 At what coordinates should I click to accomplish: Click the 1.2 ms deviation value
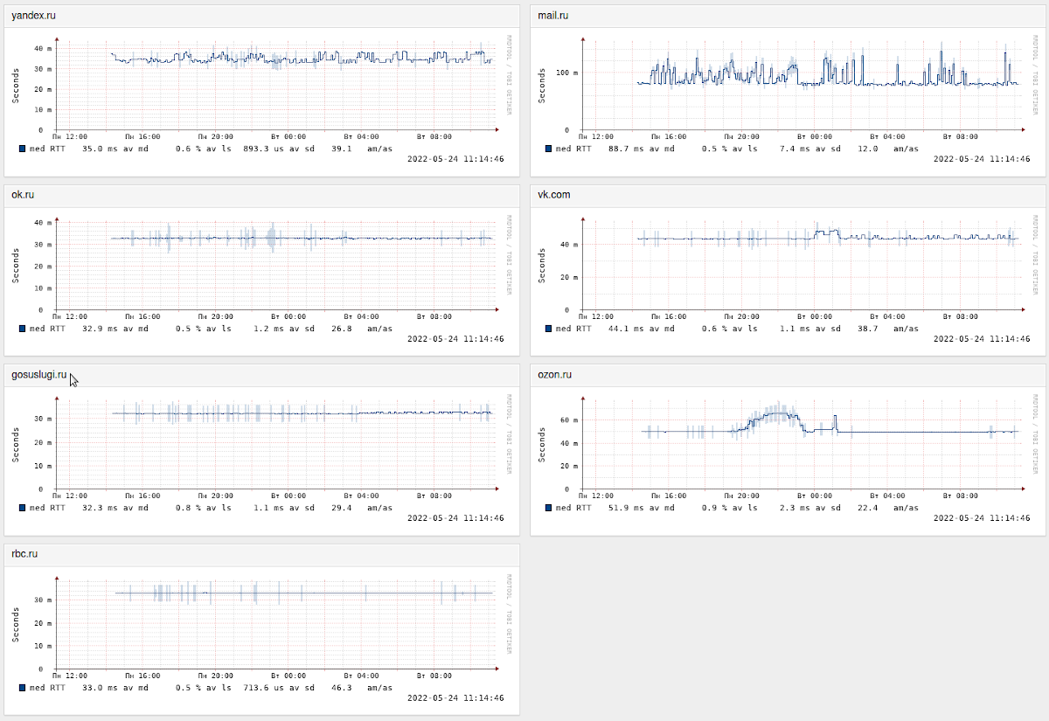point(269,329)
